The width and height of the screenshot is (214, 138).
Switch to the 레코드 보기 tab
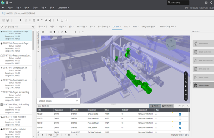(x=42, y=26)
